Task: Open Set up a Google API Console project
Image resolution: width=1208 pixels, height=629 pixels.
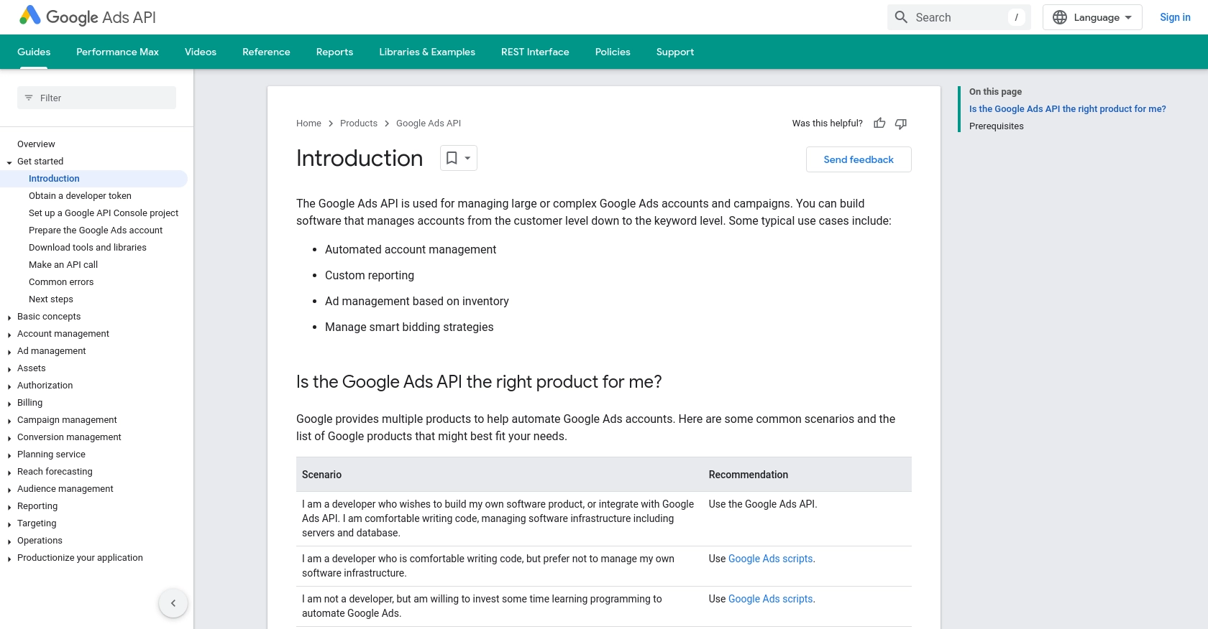Action: tap(104, 213)
